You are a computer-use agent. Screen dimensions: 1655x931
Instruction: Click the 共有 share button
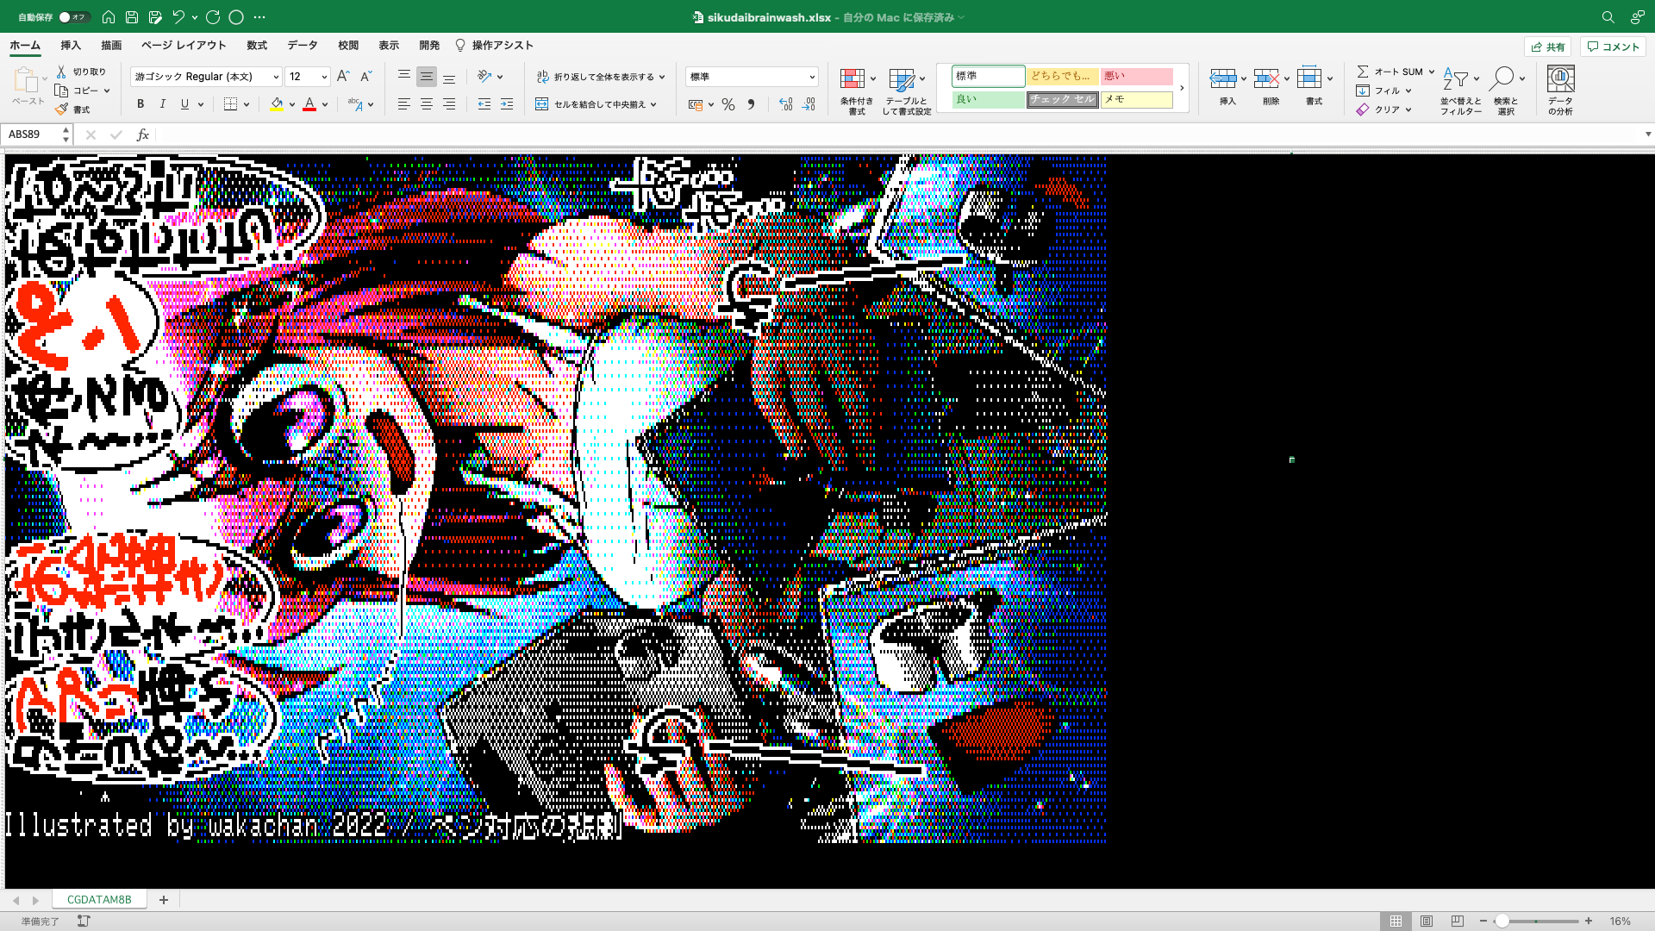click(1548, 47)
